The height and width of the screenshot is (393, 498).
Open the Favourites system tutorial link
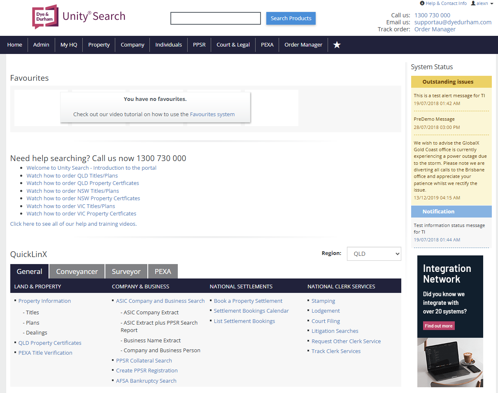[212, 114]
